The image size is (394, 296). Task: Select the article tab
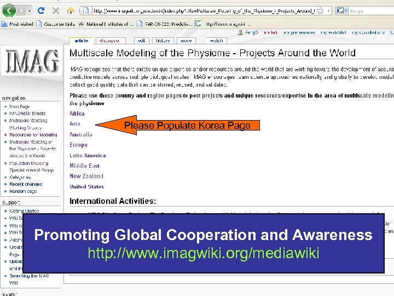[x=81, y=41]
